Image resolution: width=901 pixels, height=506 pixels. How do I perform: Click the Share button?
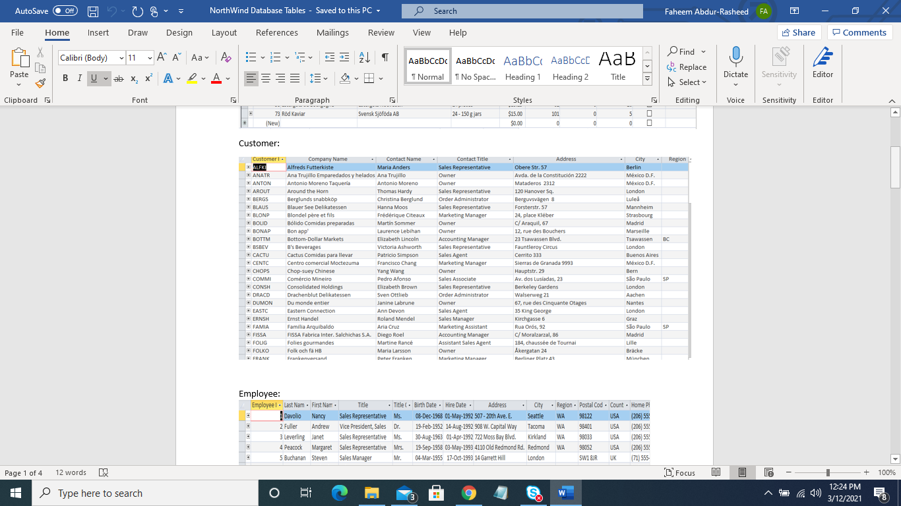tap(799, 32)
